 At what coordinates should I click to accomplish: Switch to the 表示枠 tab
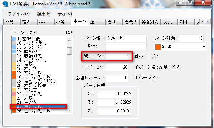coord(131,22)
